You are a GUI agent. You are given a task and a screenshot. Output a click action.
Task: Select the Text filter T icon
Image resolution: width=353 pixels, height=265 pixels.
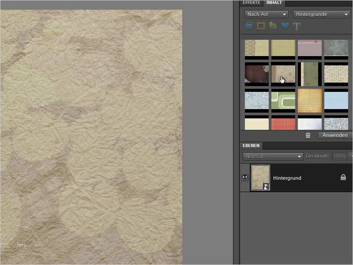(297, 26)
